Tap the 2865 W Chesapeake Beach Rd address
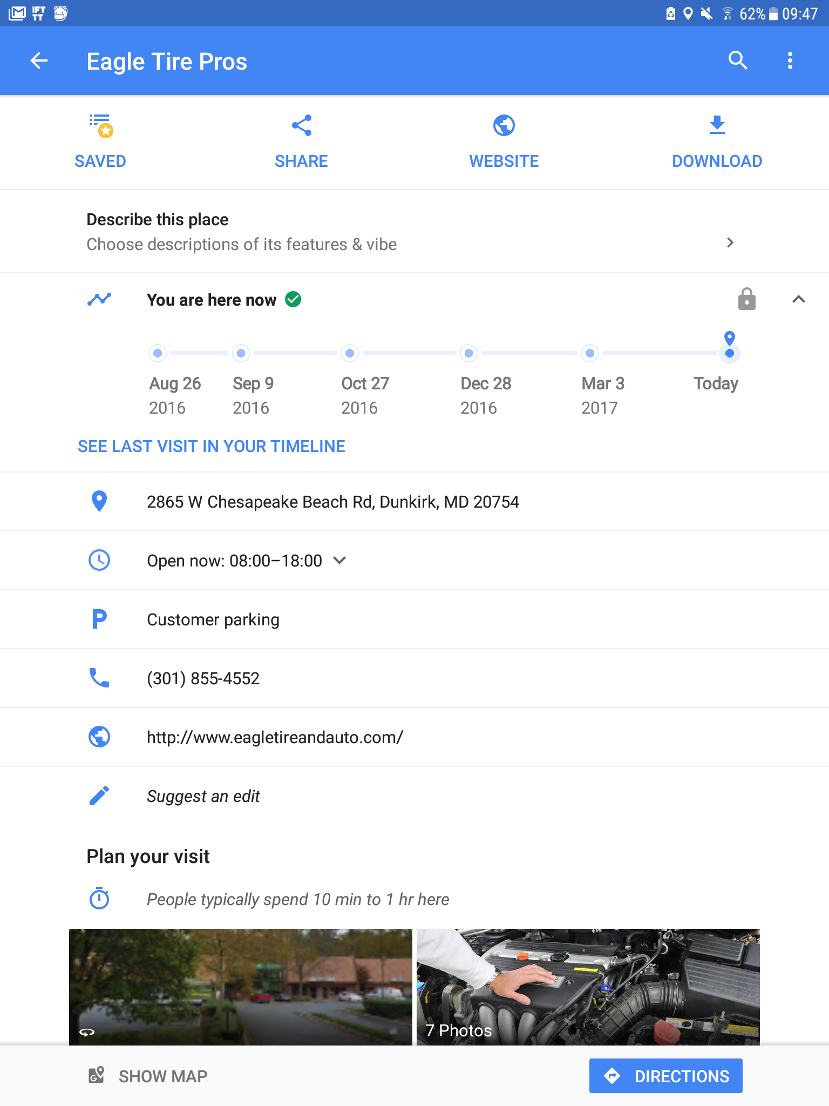 coord(333,502)
